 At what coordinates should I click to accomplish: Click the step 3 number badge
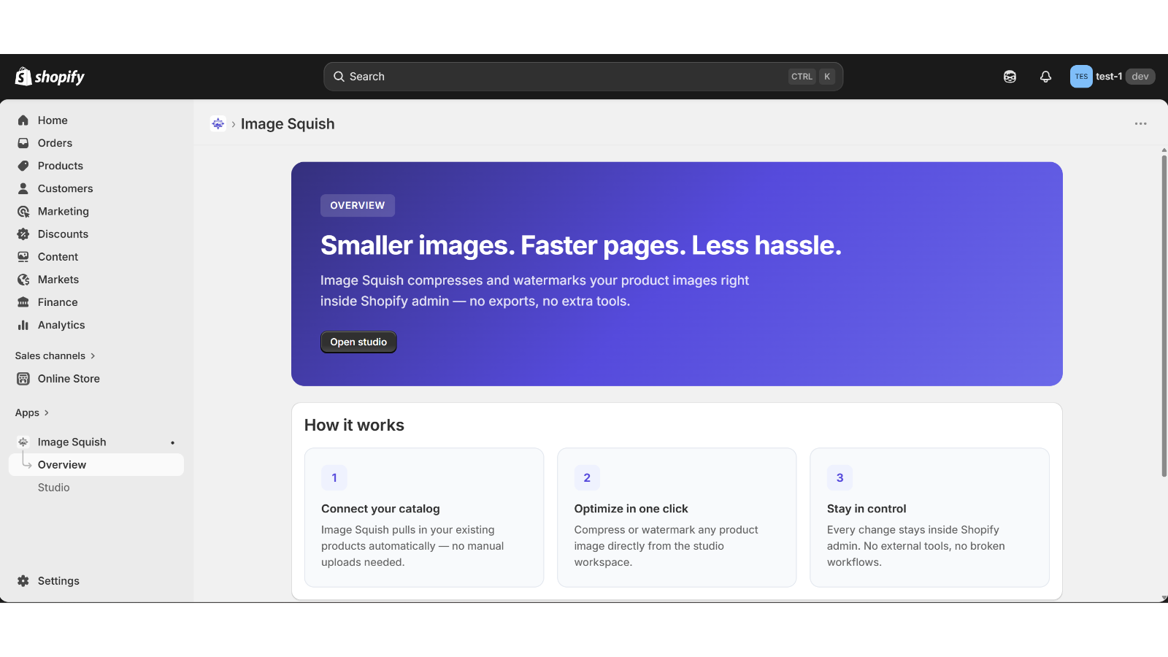coord(839,478)
